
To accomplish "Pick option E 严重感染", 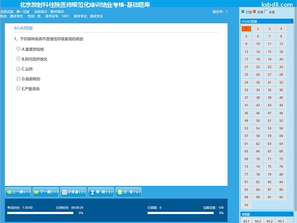I will tap(18, 88).
